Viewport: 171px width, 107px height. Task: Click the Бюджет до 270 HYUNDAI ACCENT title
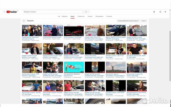tap(73, 56)
